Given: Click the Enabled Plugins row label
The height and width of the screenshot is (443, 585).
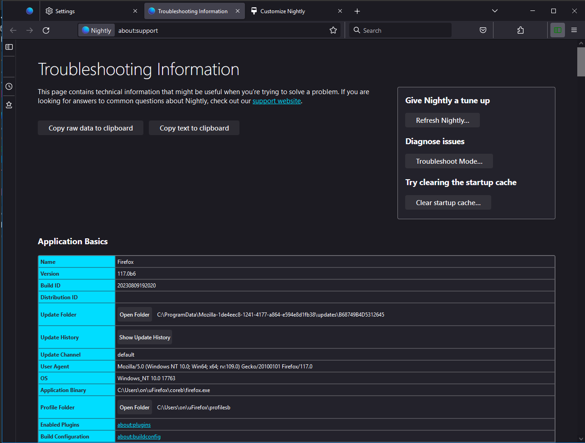Looking at the screenshot, I should point(60,424).
